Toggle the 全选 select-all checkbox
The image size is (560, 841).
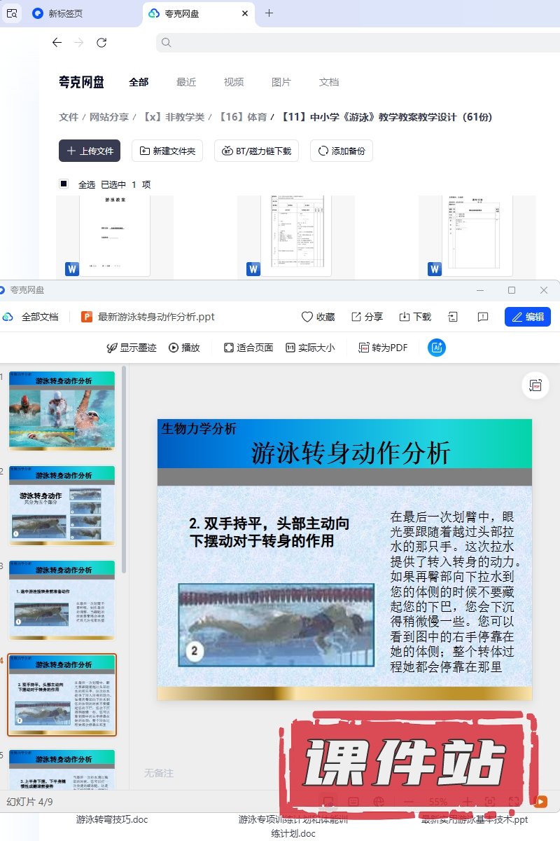point(64,184)
